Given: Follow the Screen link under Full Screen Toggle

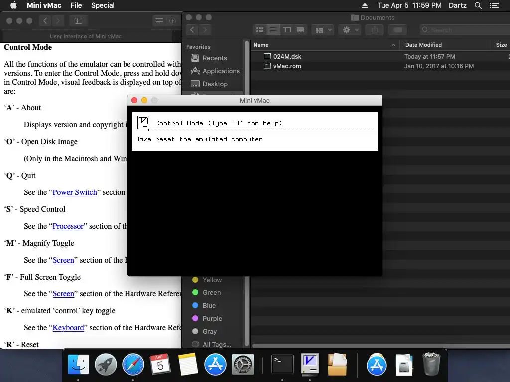Looking at the screenshot, I should pos(63,293).
